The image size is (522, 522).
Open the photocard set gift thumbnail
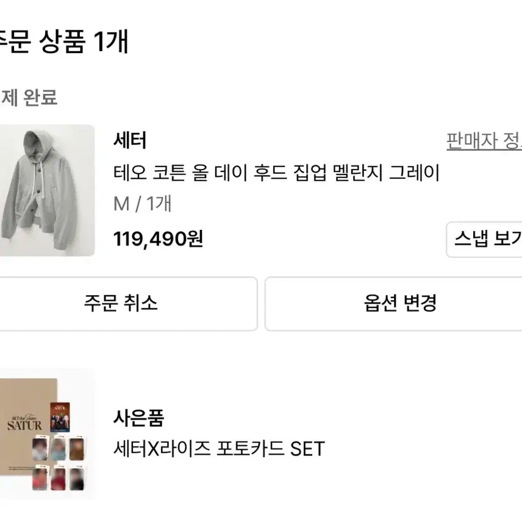47,434
